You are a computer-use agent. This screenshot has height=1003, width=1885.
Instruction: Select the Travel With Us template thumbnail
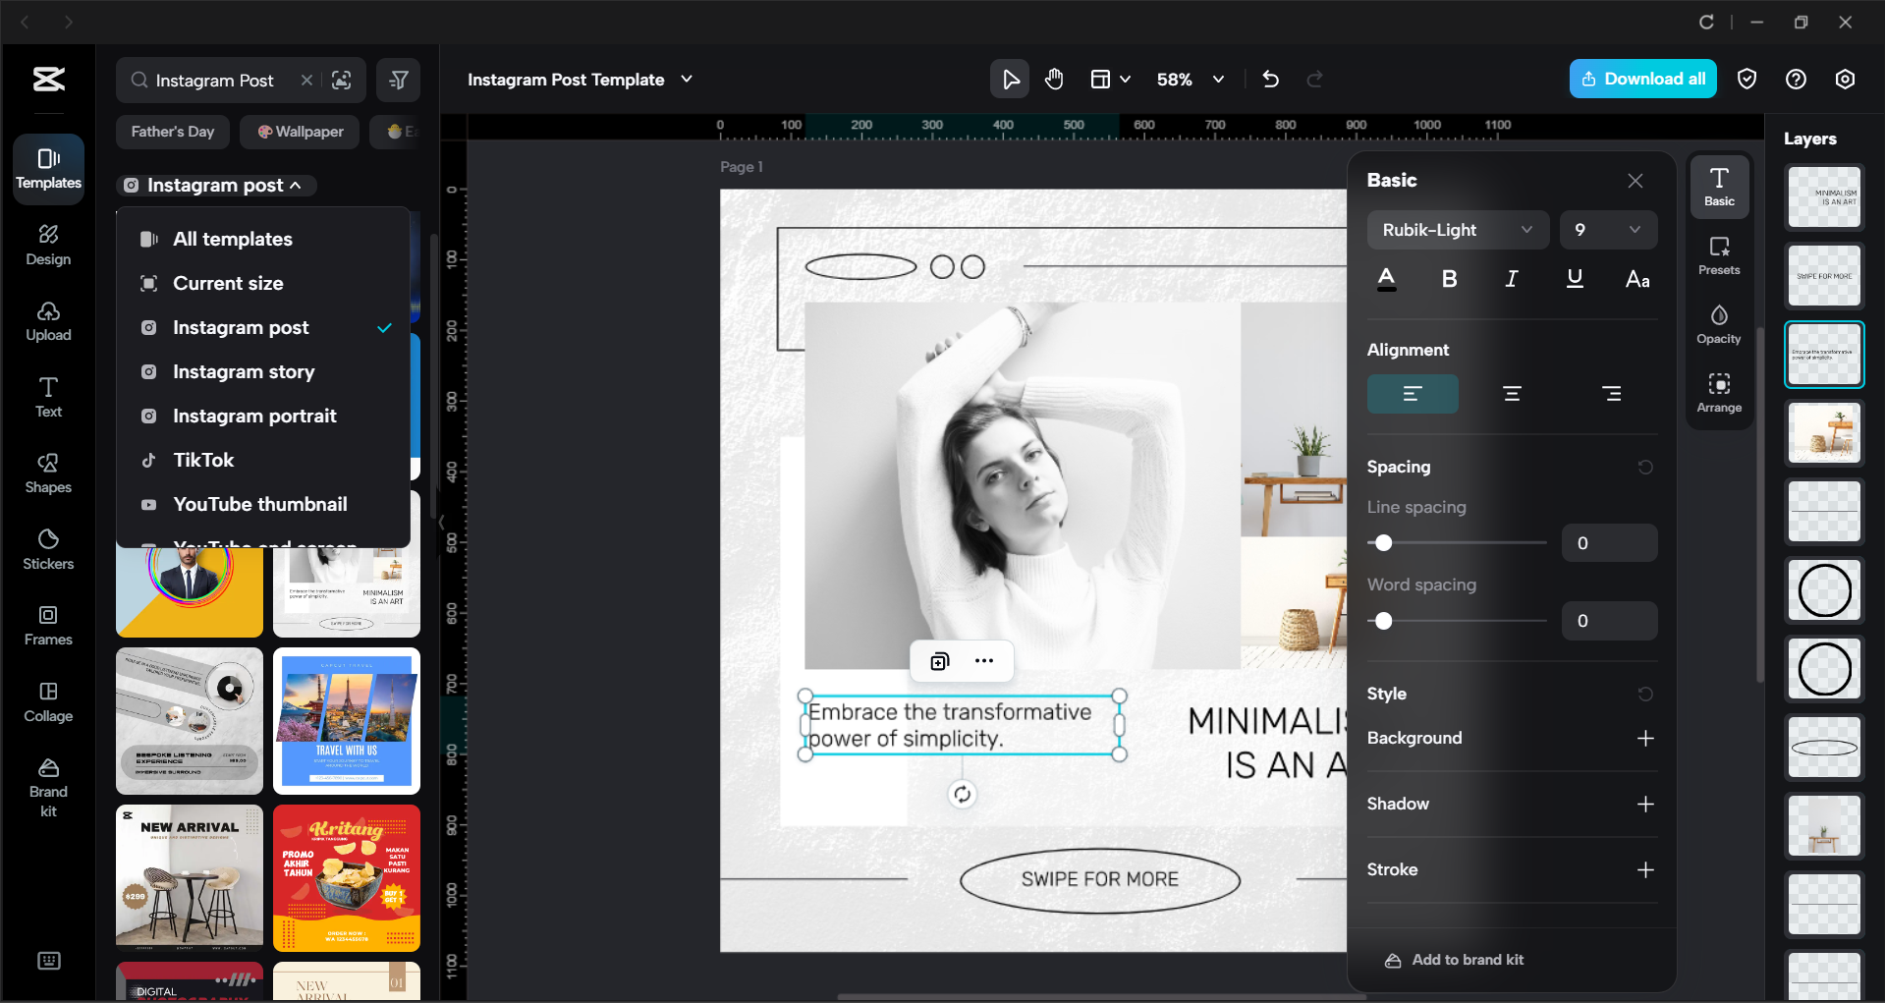tap(346, 721)
